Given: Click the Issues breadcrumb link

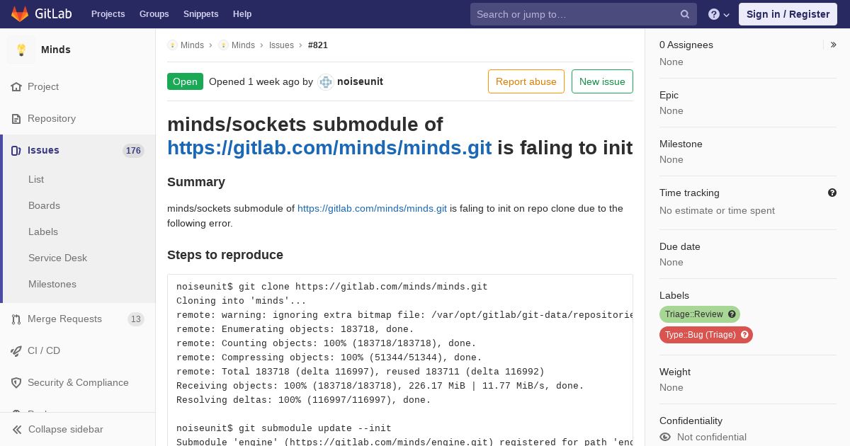Looking at the screenshot, I should [281, 45].
